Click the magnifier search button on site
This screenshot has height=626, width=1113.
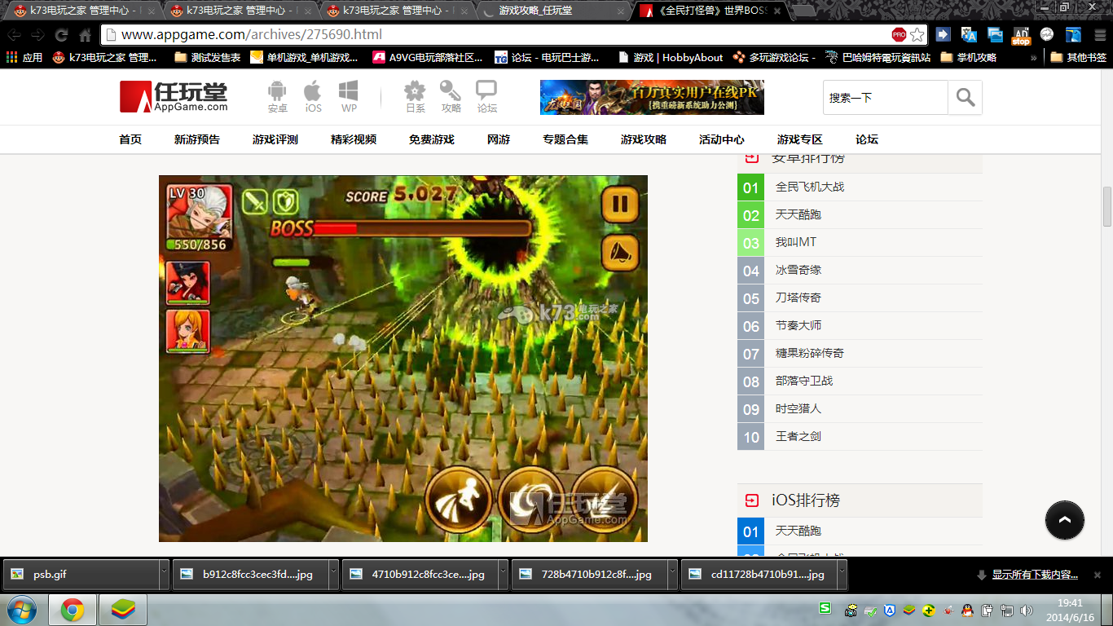coord(966,98)
